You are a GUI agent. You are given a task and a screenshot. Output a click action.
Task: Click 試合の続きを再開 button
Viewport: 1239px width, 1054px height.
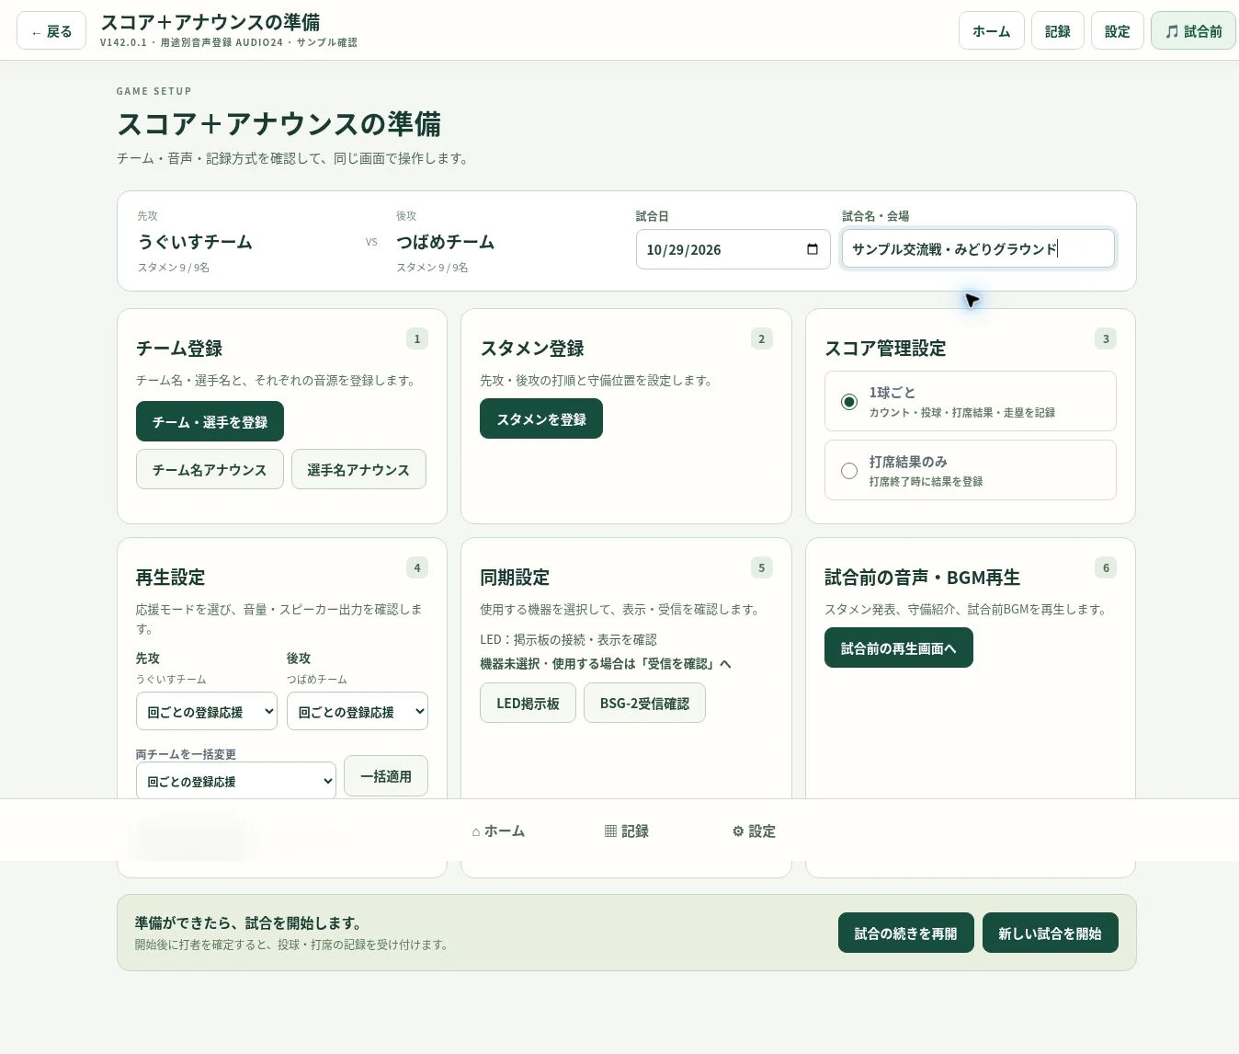(x=906, y=933)
